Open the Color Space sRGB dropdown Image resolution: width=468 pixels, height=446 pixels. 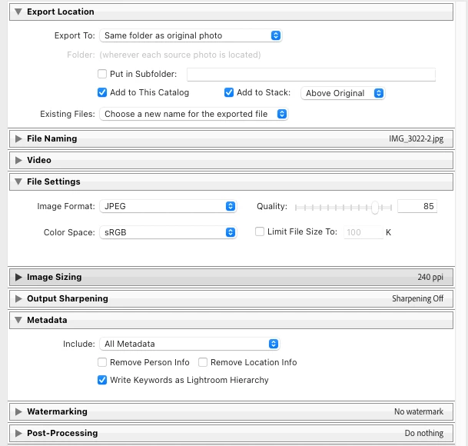(x=168, y=232)
